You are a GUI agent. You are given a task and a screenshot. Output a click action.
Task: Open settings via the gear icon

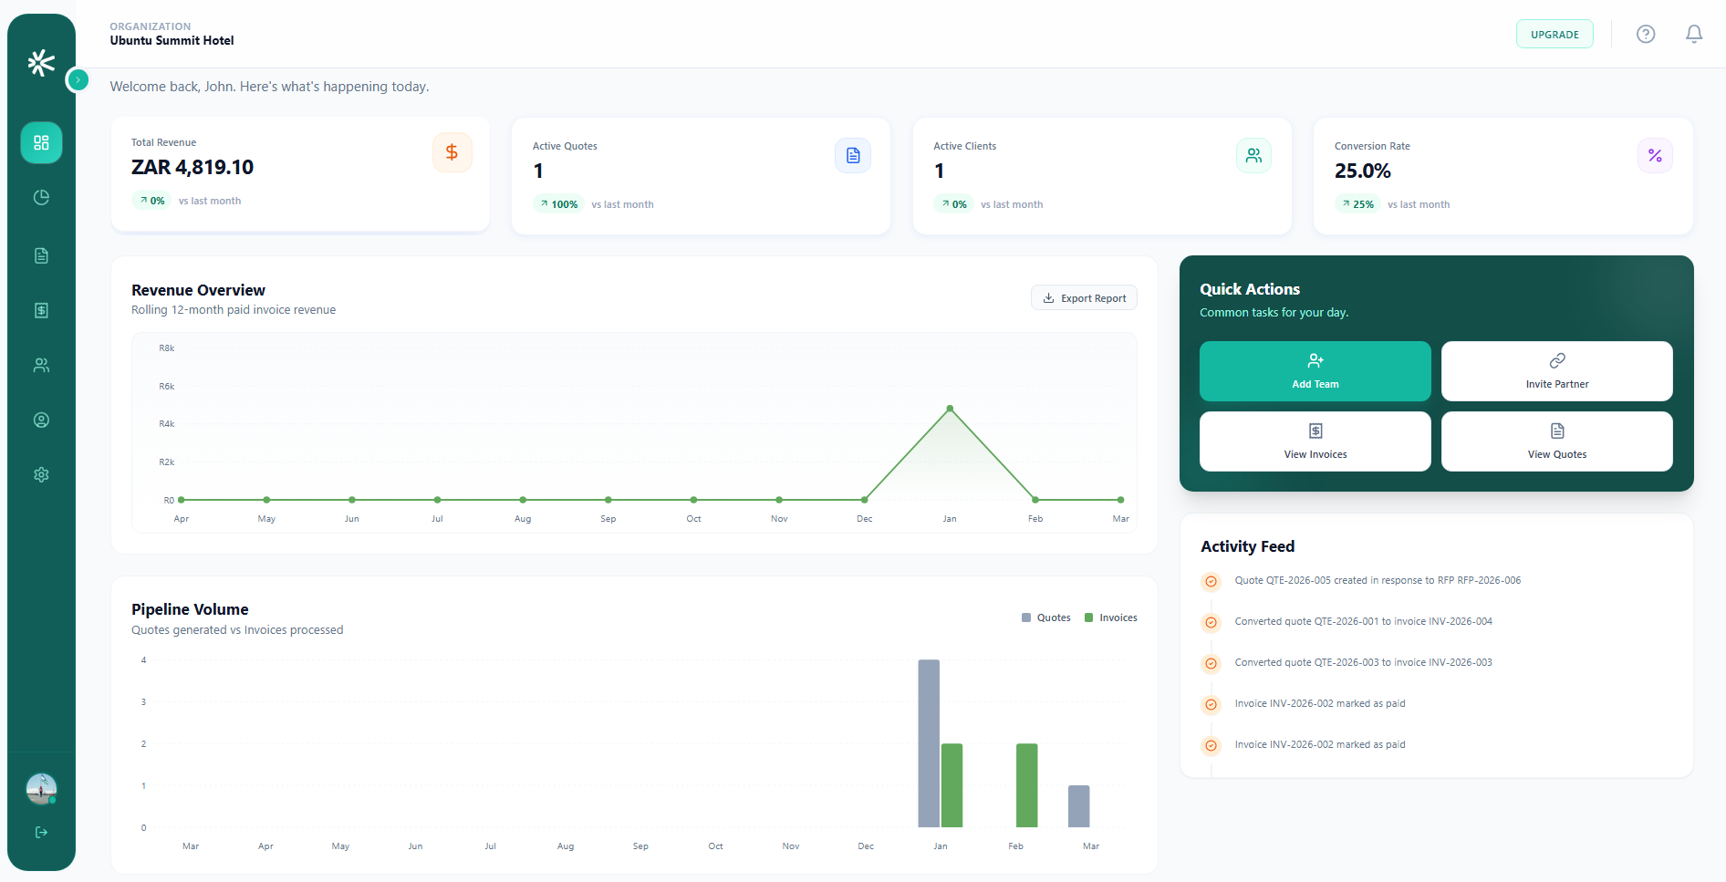coord(41,474)
